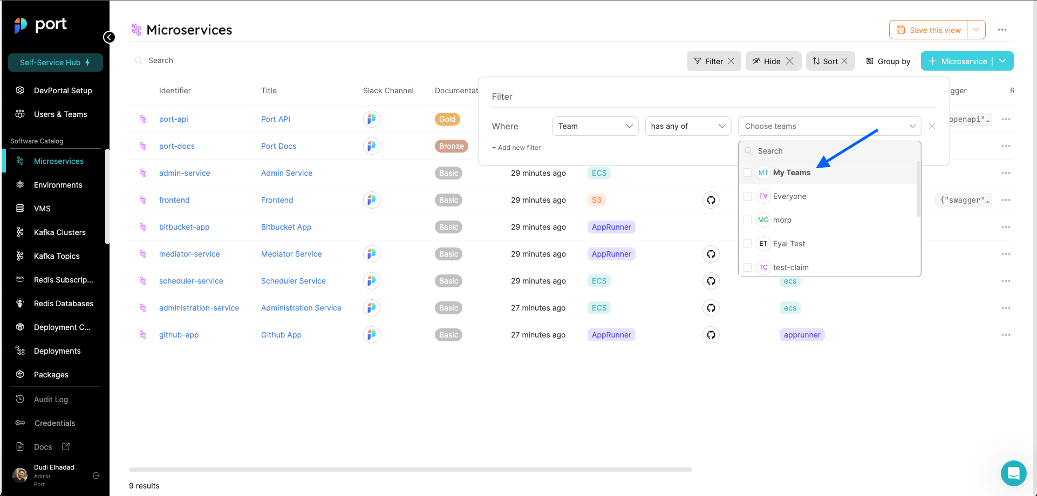Click the Identifier column header
The width and height of the screenshot is (1037, 496).
175,91
